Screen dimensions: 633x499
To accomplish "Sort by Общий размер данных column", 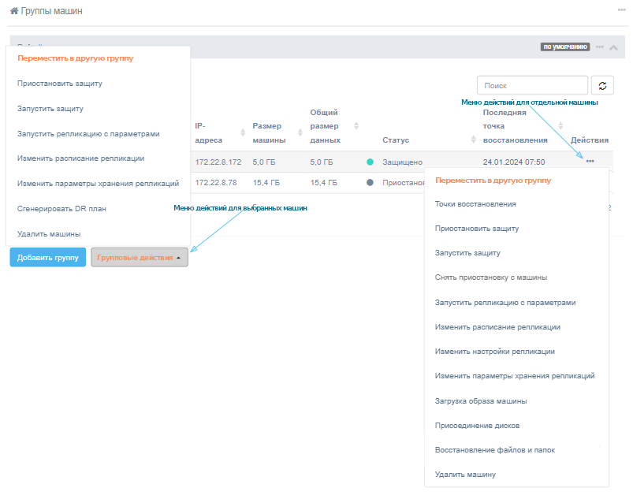I will (x=356, y=126).
